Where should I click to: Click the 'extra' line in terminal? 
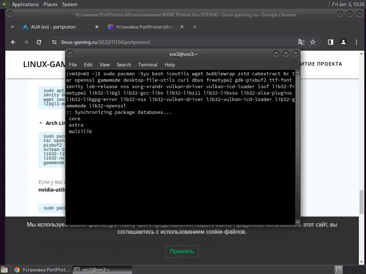pos(76,125)
